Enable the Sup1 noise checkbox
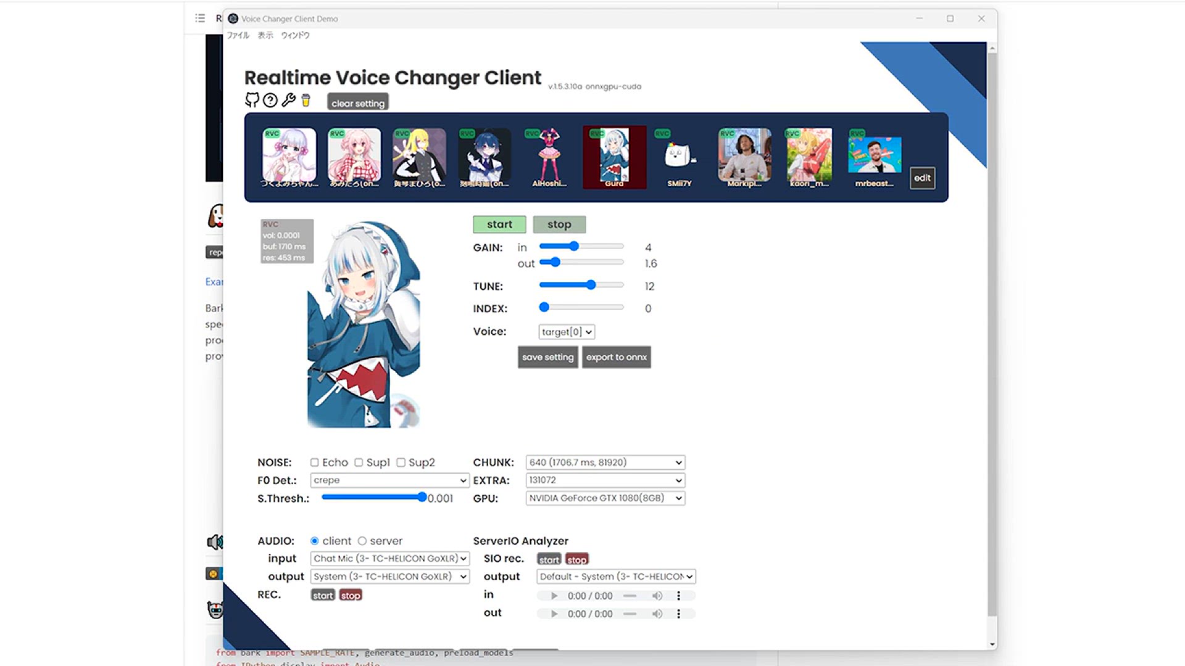Screen dimensions: 1185x666 click(x=359, y=462)
